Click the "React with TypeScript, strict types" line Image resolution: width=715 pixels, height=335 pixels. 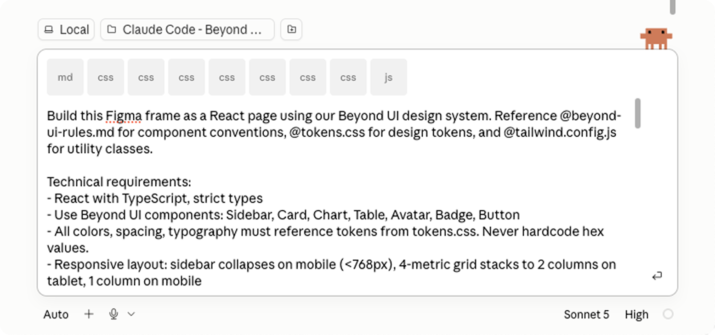tap(155, 199)
